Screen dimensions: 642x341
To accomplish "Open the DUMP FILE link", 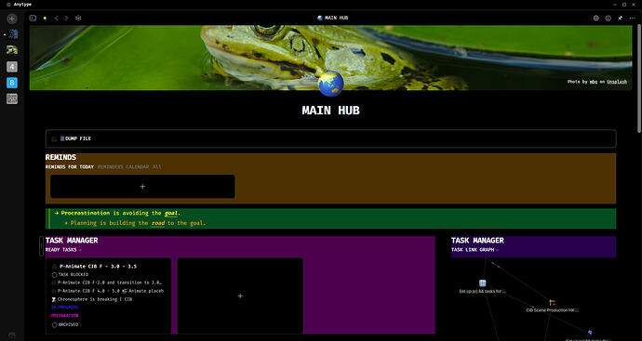I will [78, 138].
